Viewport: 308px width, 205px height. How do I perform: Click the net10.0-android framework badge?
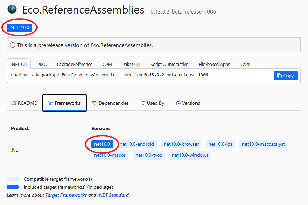pyautogui.click(x=137, y=144)
